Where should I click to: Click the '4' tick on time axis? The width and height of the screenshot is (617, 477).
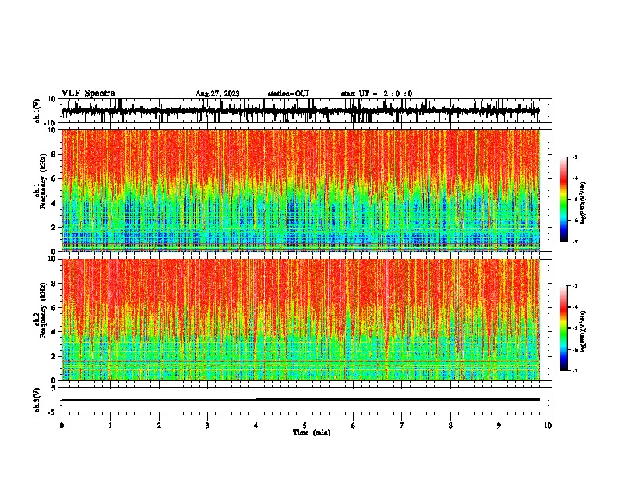point(256,426)
